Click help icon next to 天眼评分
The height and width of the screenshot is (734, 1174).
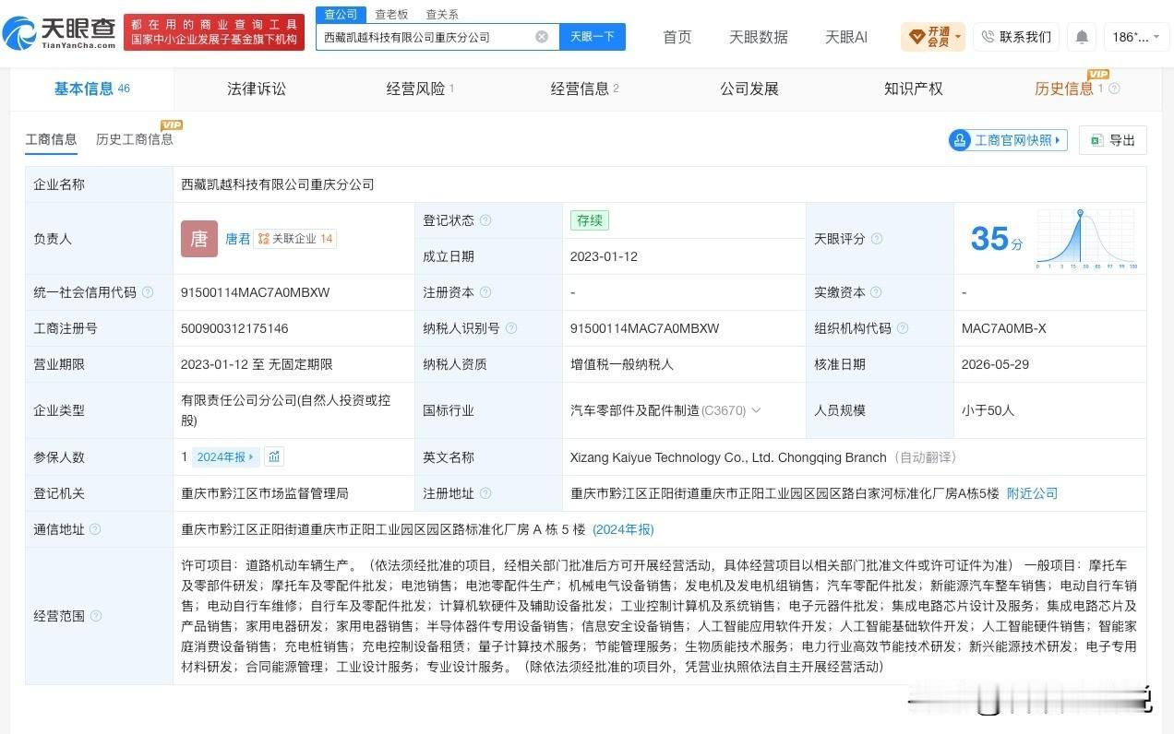[877, 239]
